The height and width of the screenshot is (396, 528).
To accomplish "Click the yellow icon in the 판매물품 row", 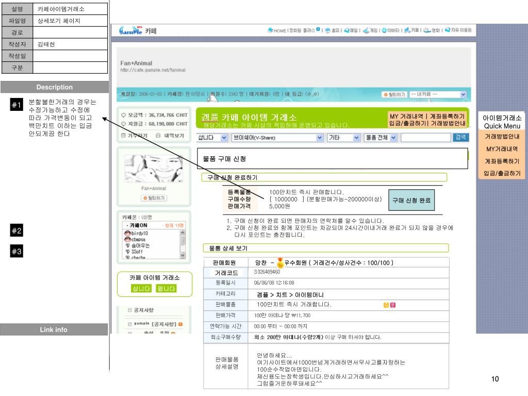I will coord(386,305).
